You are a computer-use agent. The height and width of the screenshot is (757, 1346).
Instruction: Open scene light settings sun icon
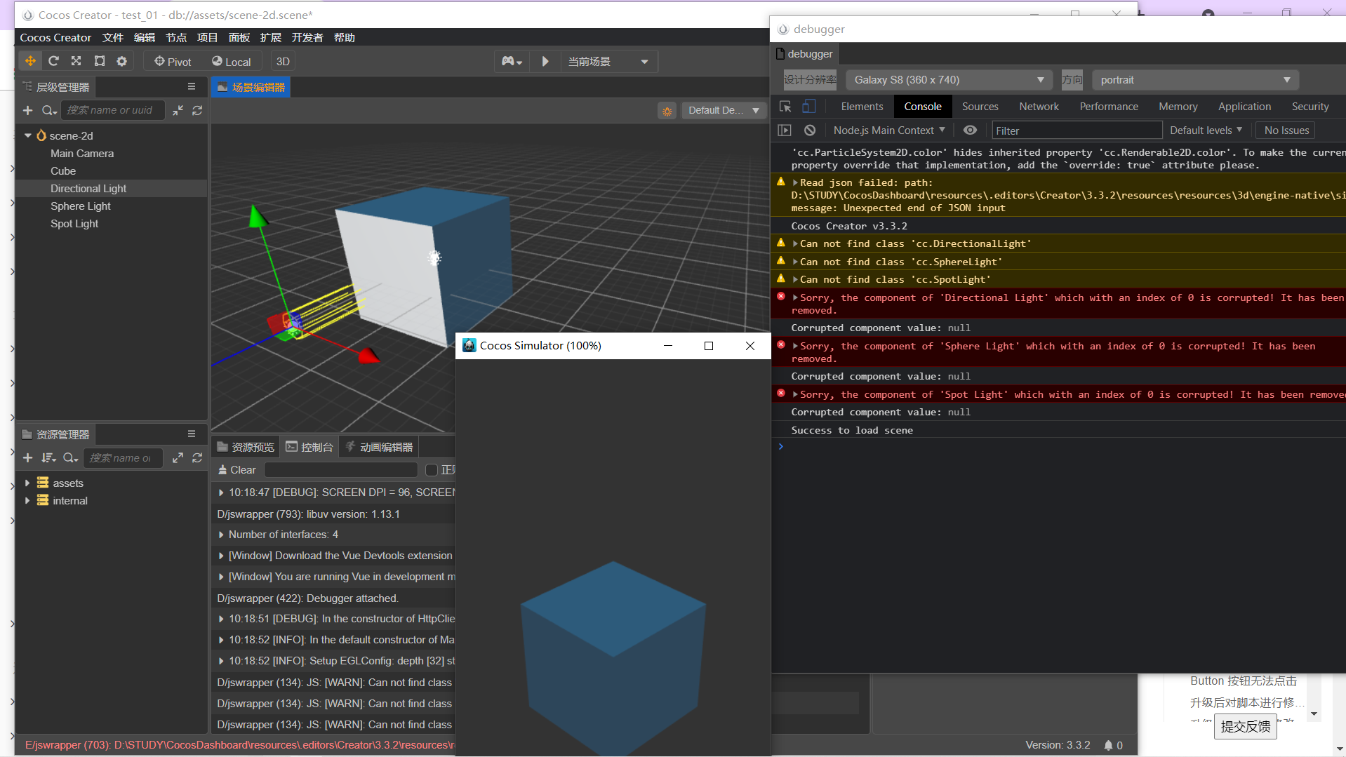click(x=667, y=111)
